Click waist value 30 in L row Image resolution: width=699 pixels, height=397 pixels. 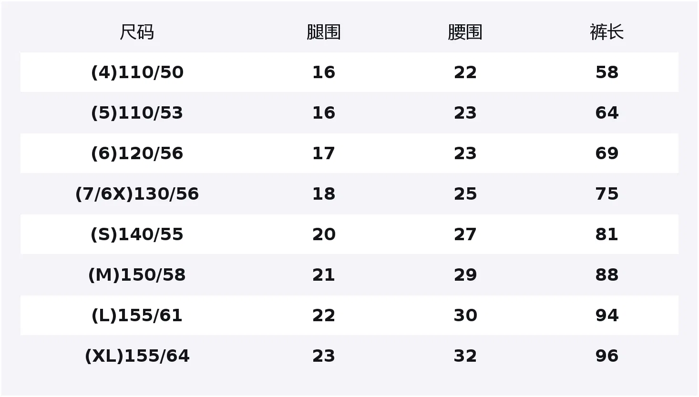coord(465,316)
